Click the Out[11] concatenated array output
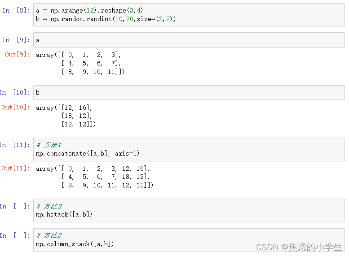Viewport: 349px width, 256px height. coord(94,177)
